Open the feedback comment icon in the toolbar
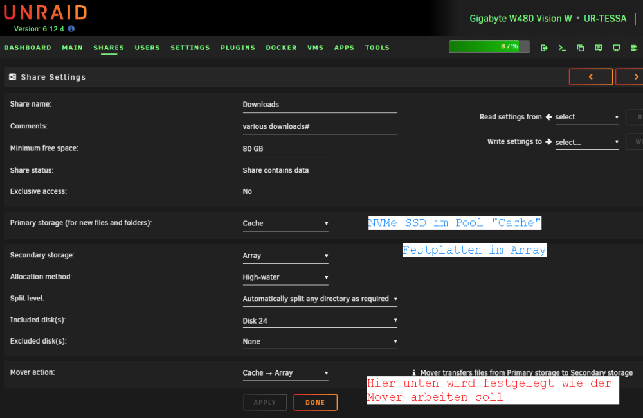Viewport: 643px width, 418px height. point(598,48)
